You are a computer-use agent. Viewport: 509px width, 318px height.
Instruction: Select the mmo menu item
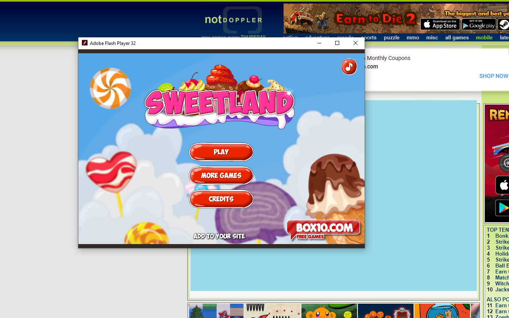(x=413, y=38)
